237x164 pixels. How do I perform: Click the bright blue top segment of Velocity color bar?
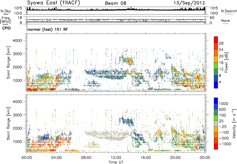[x=216, y=101]
